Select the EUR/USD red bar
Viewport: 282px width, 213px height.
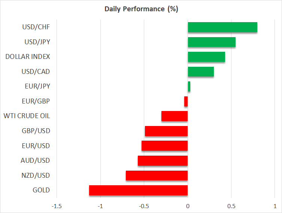[165, 146]
